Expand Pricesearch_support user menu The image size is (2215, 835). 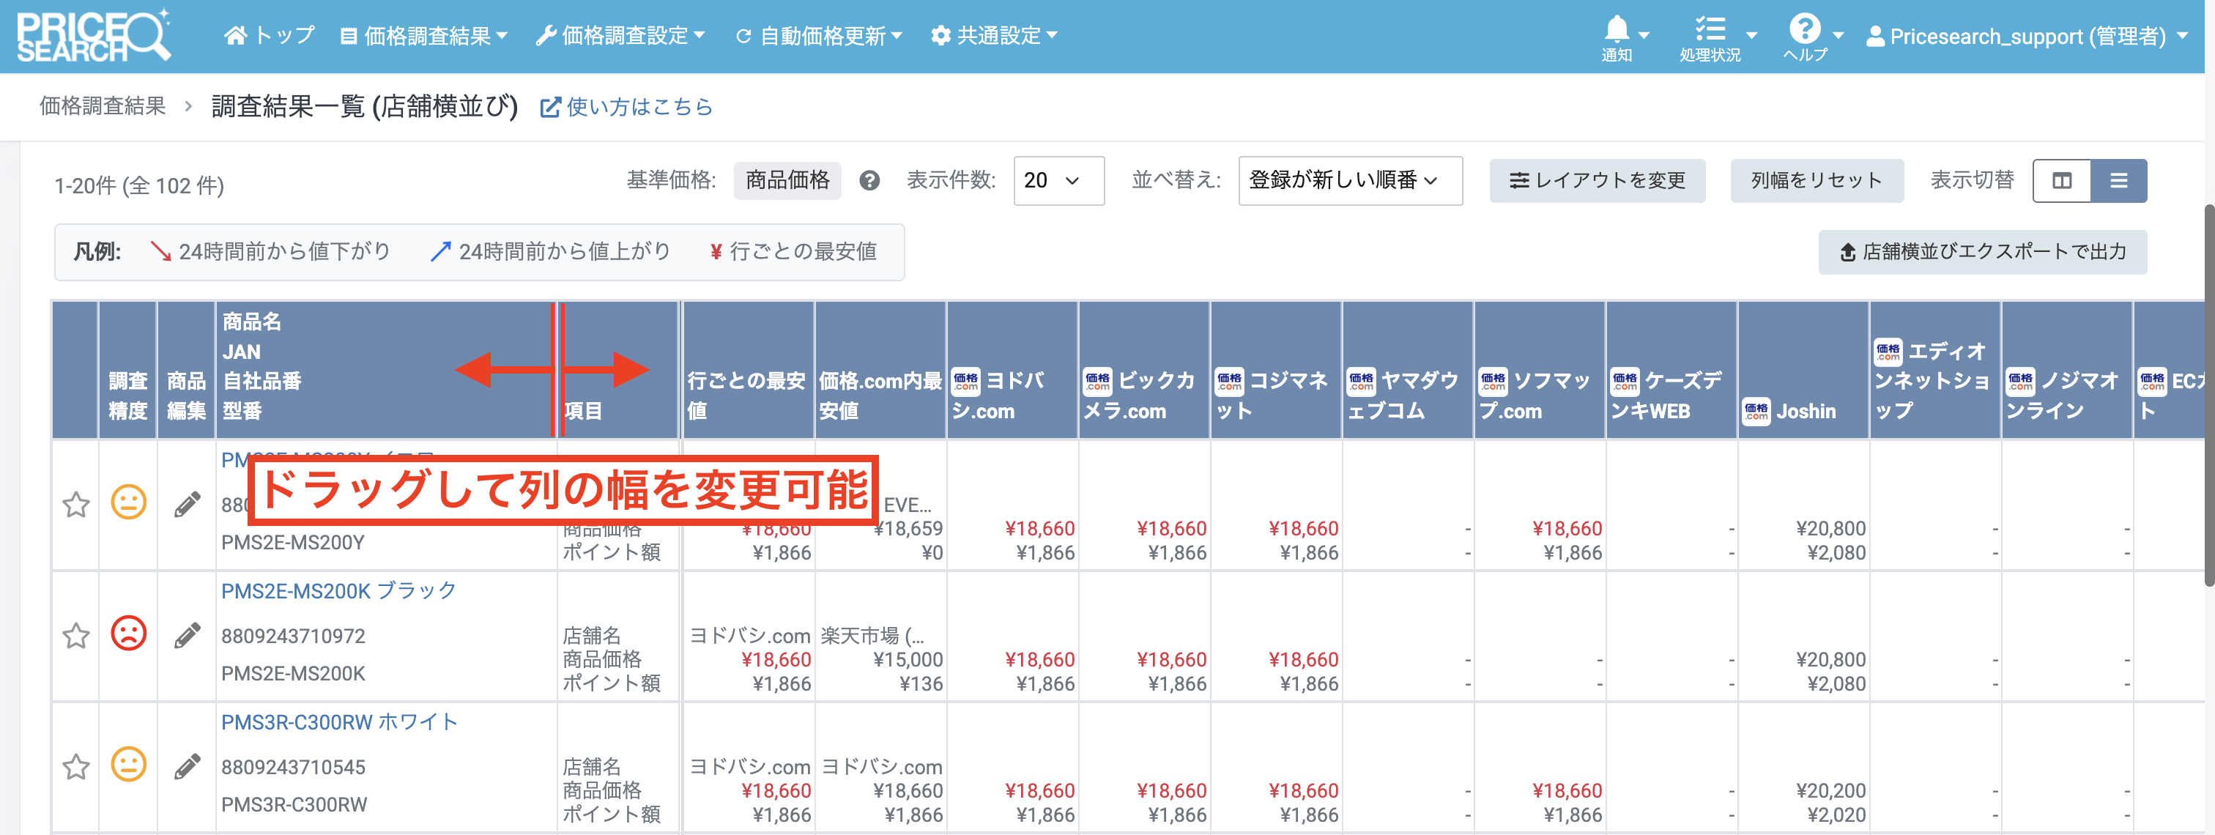[2027, 36]
